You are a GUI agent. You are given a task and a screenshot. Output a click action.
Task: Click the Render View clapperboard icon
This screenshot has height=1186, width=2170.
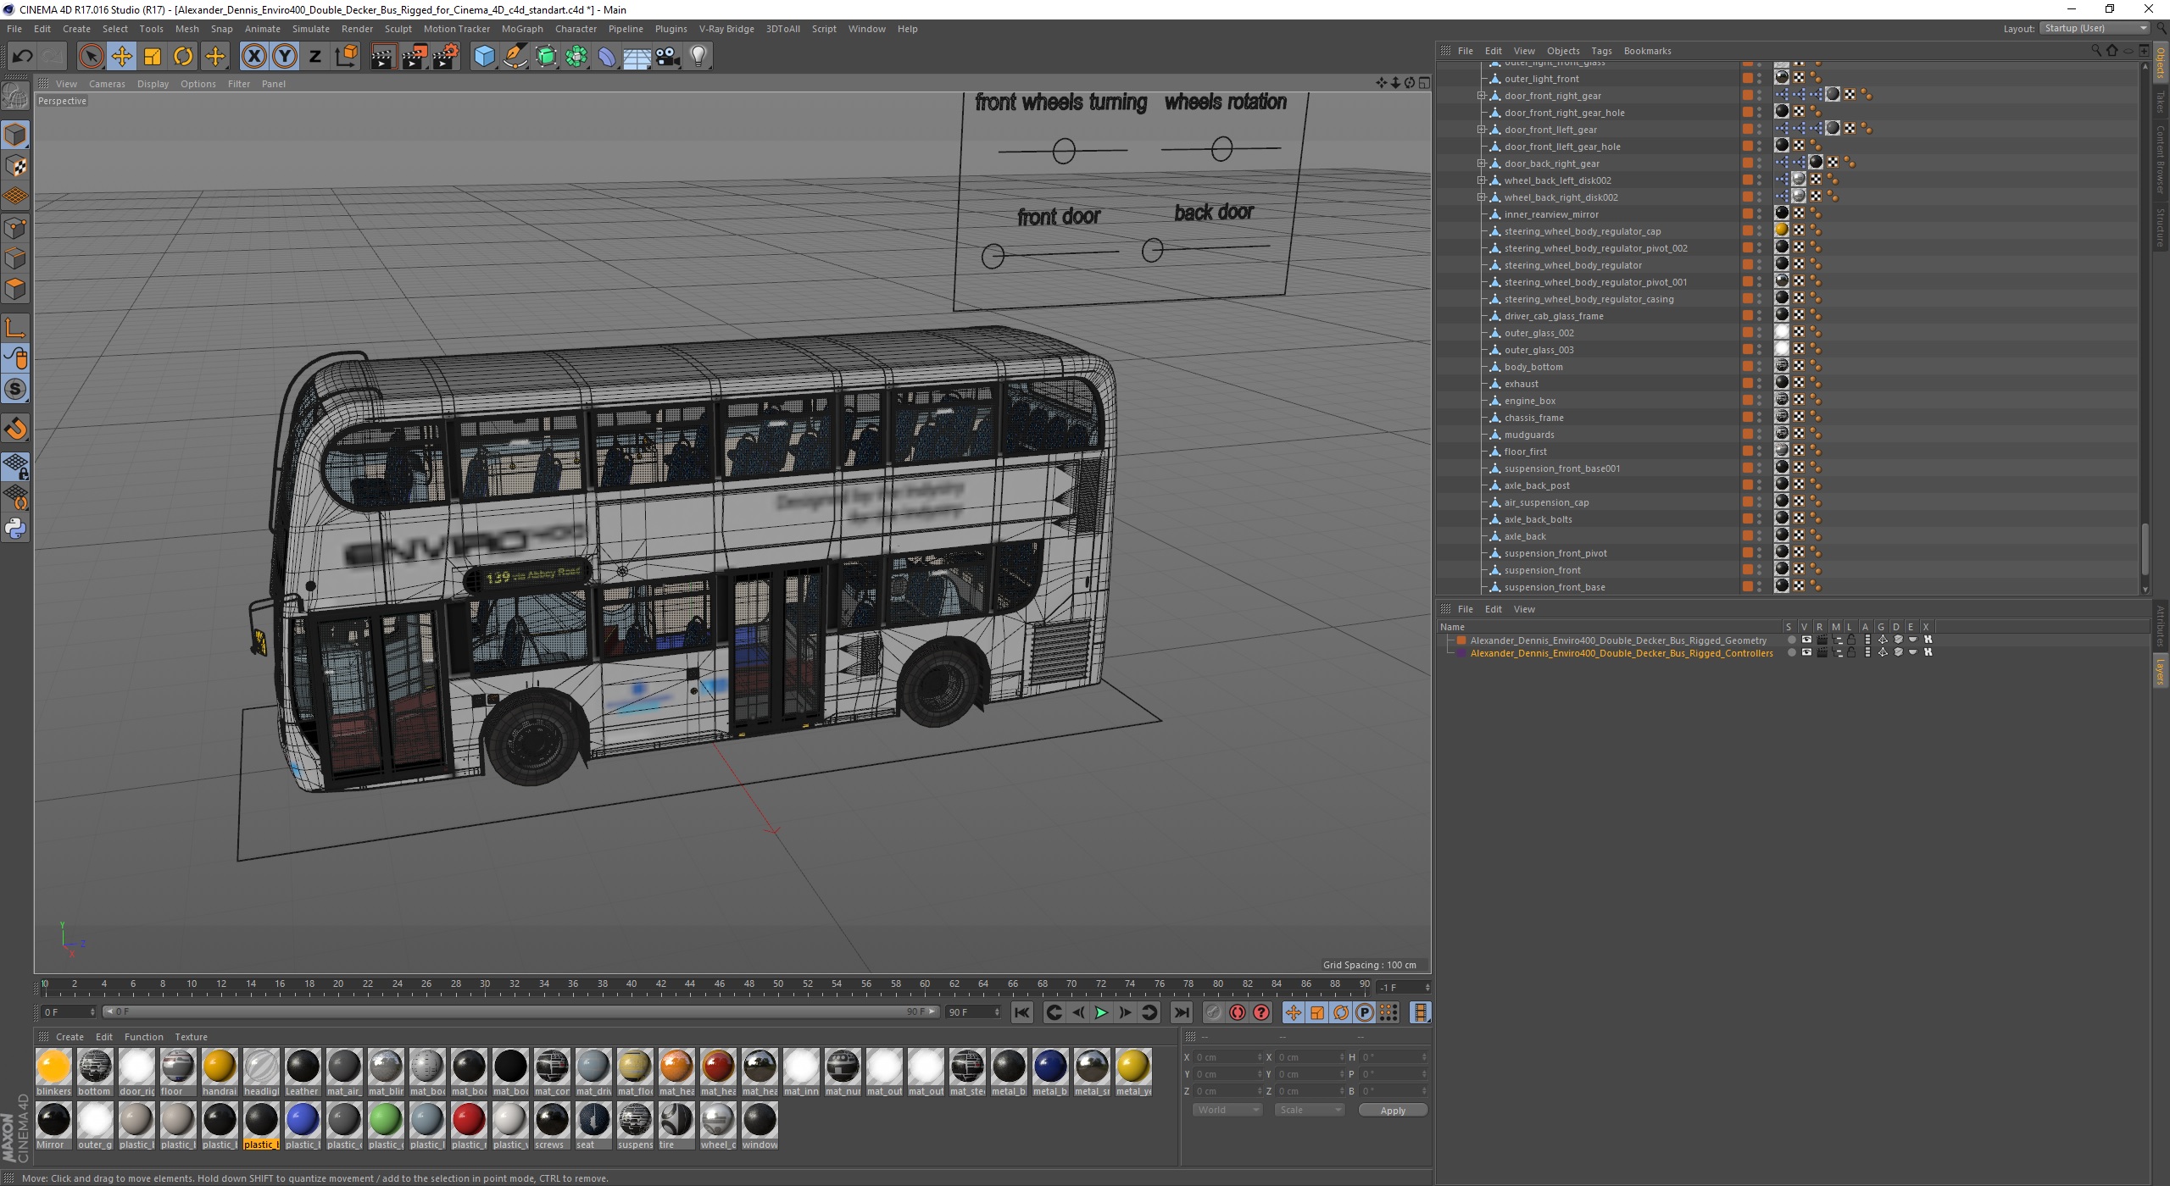click(383, 56)
